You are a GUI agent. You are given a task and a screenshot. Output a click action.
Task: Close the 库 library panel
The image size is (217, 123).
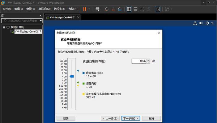[x=40, y=16]
